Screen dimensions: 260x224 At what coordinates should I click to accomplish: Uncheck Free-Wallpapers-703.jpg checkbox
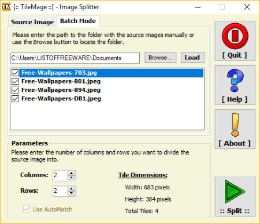[15, 73]
